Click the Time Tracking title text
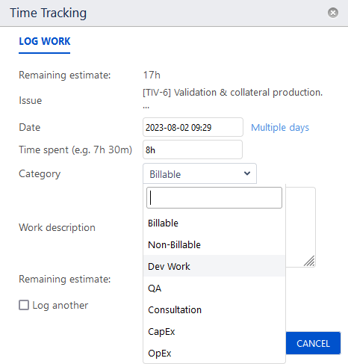 [49, 13]
